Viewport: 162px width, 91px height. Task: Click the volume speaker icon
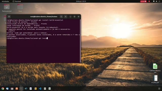[x=156, y=1]
